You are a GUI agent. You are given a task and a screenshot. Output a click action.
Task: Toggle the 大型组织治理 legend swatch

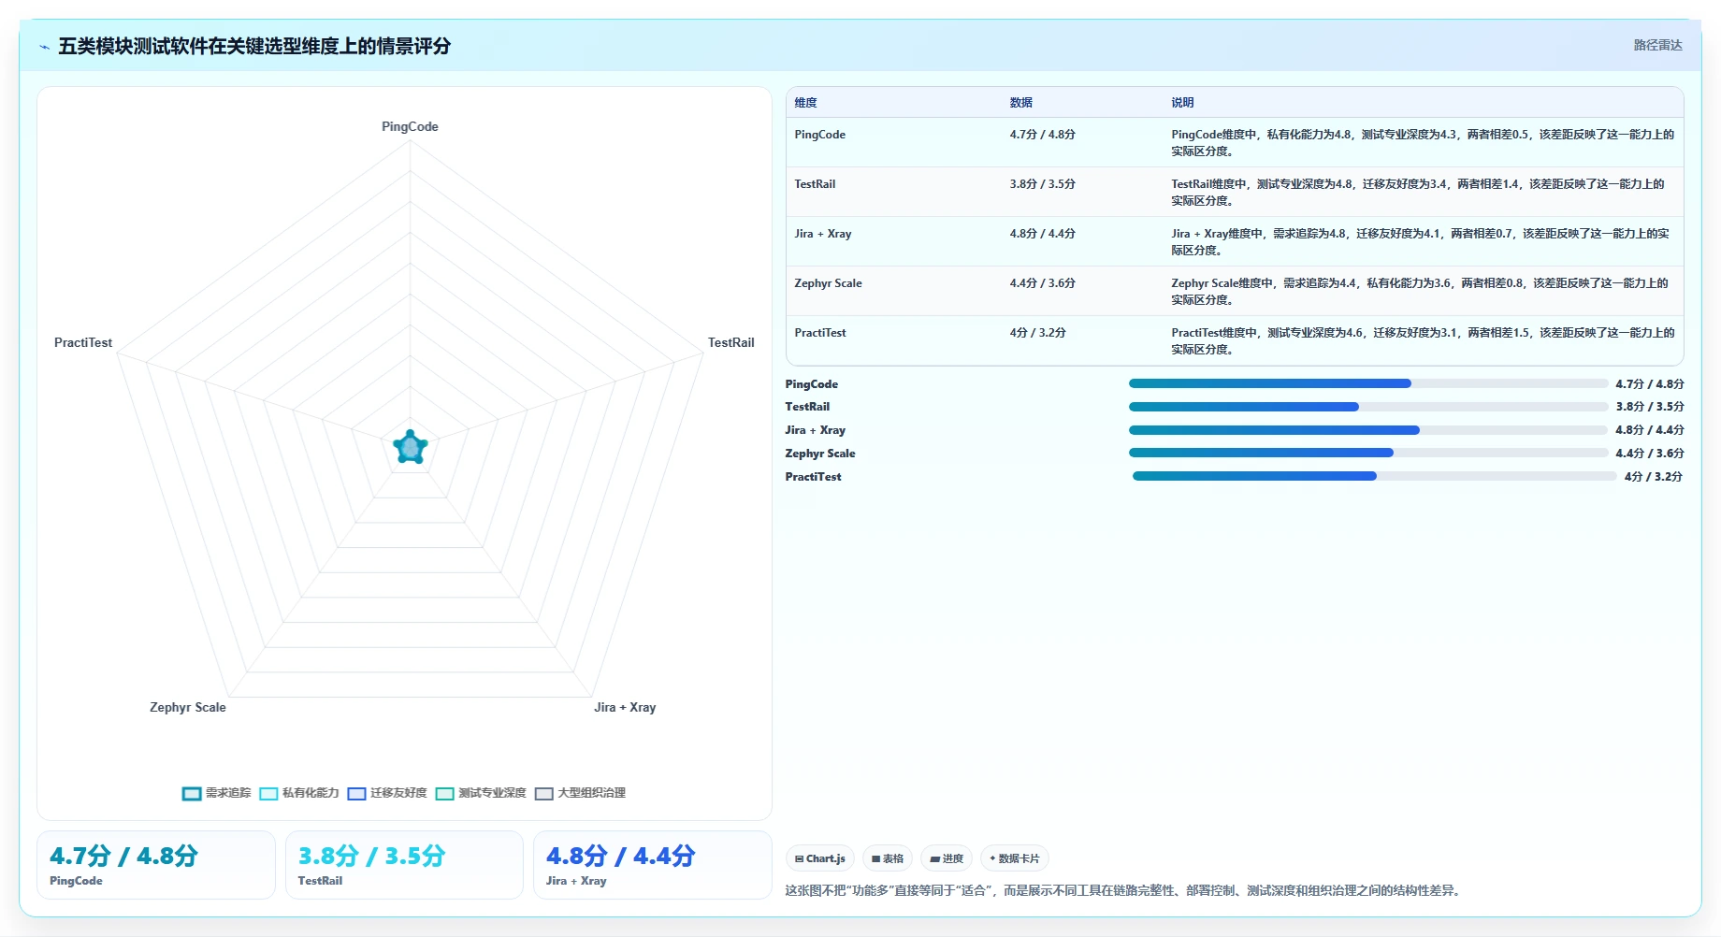tap(543, 793)
